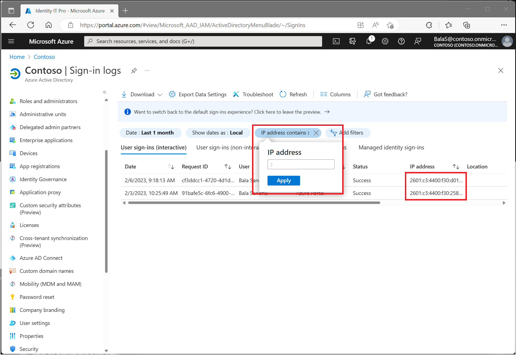Screen dimensions: 516x355
Task: Open App registrations
Action: click(x=40, y=166)
